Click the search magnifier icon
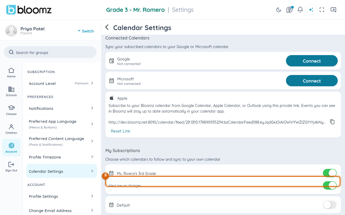 pyautogui.click(x=11, y=52)
